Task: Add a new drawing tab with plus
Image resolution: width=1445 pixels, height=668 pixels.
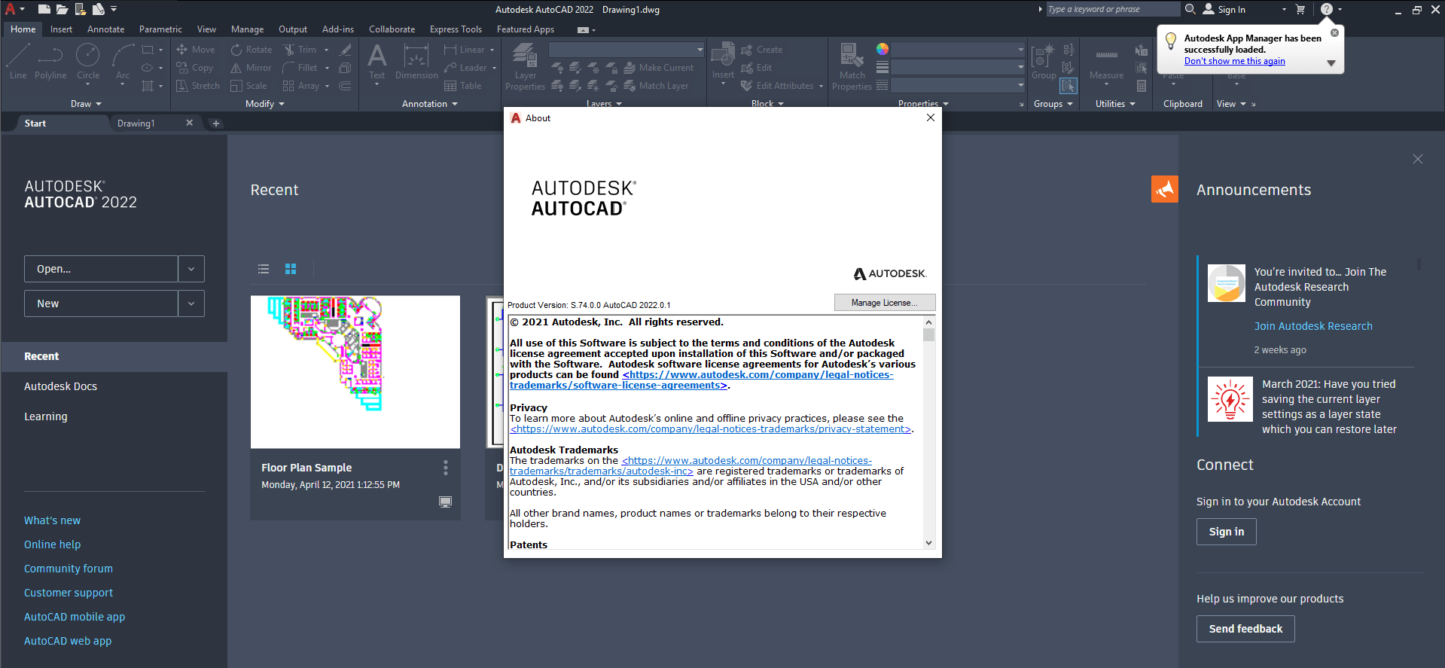Action: pyautogui.click(x=216, y=124)
